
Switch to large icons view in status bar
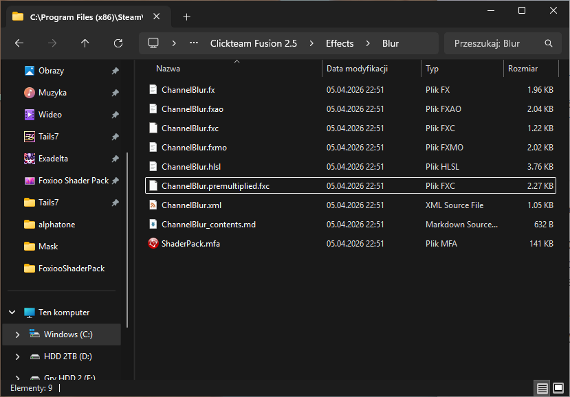(558, 389)
